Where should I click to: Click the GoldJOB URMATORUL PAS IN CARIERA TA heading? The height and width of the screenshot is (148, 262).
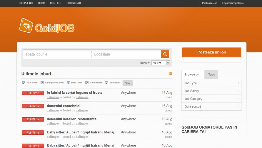click(209, 129)
